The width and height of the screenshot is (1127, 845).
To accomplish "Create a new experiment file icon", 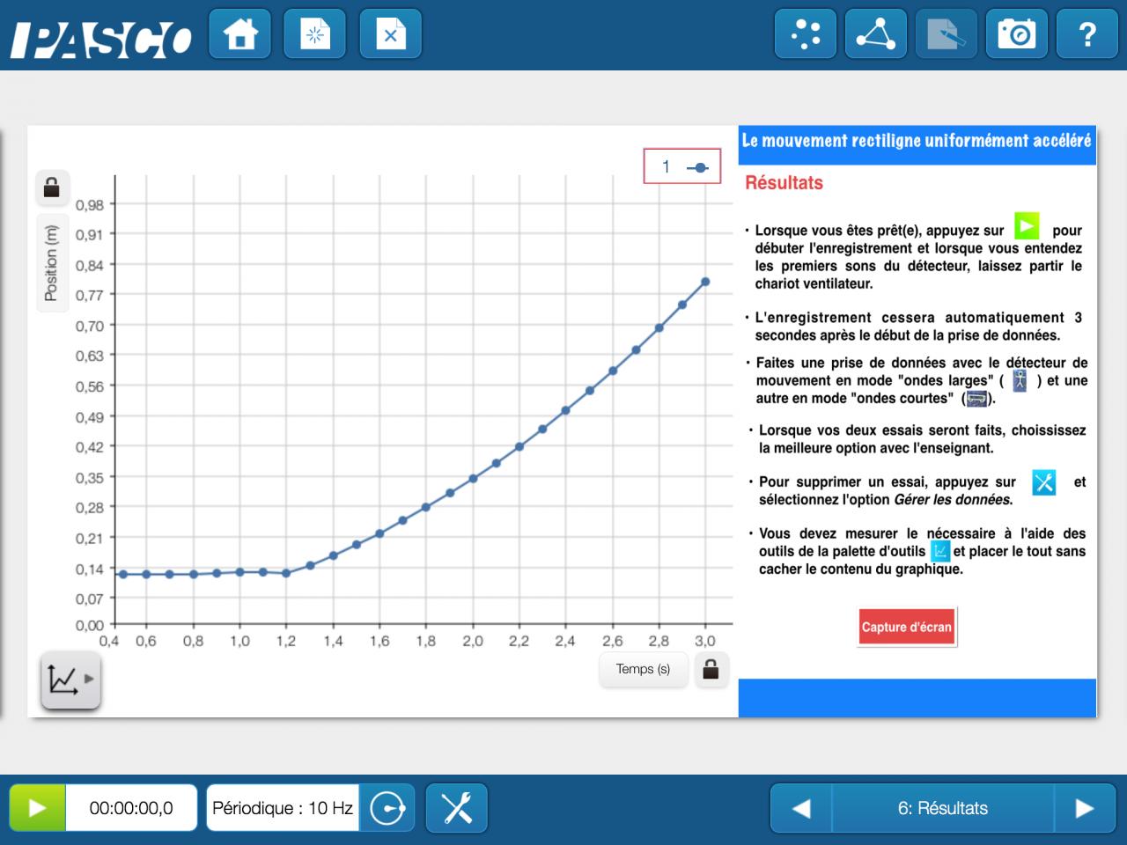I will coord(315,34).
